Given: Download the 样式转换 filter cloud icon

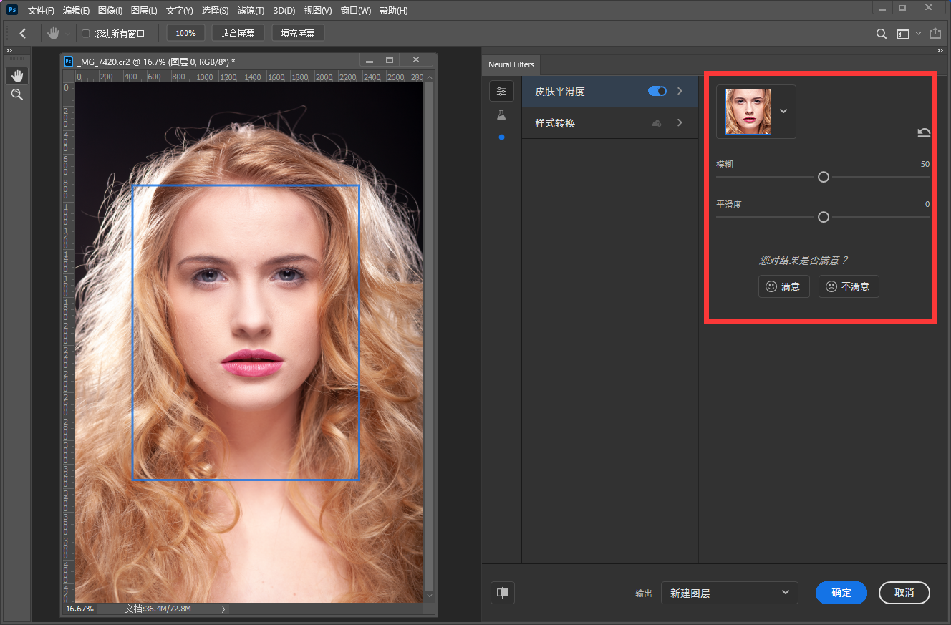Looking at the screenshot, I should (656, 123).
